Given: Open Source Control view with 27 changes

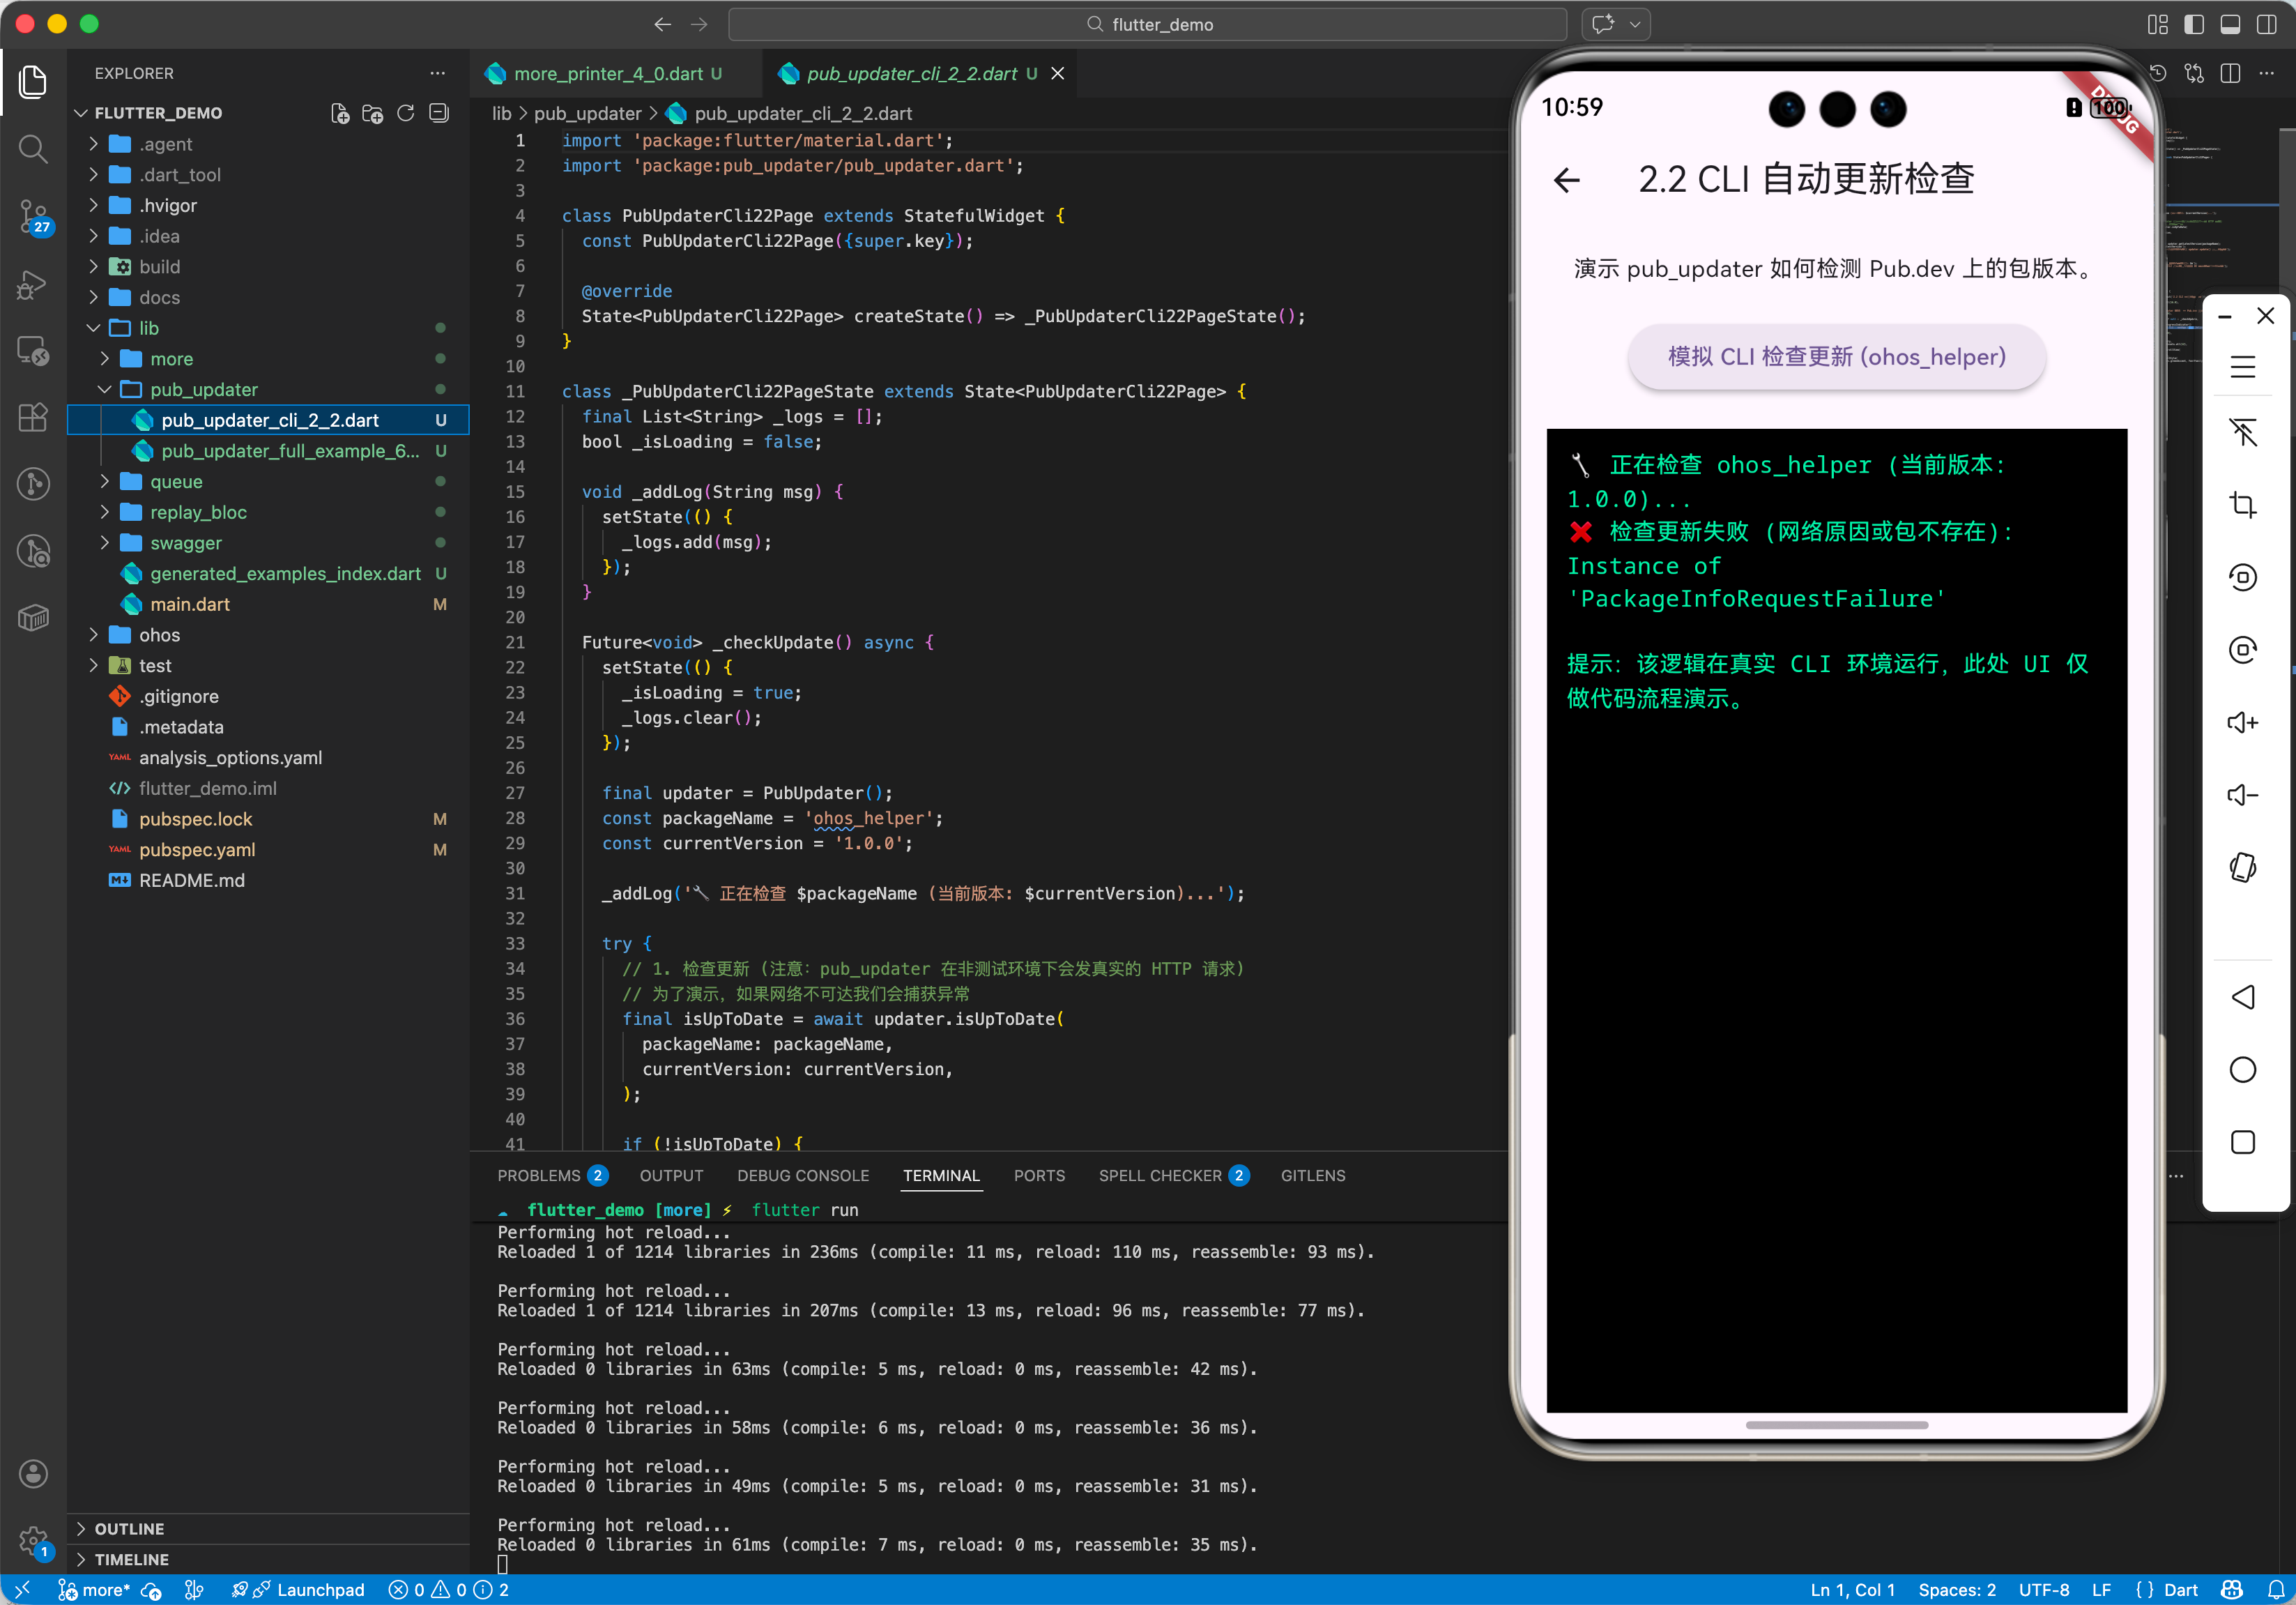Looking at the screenshot, I should pyautogui.click(x=33, y=215).
